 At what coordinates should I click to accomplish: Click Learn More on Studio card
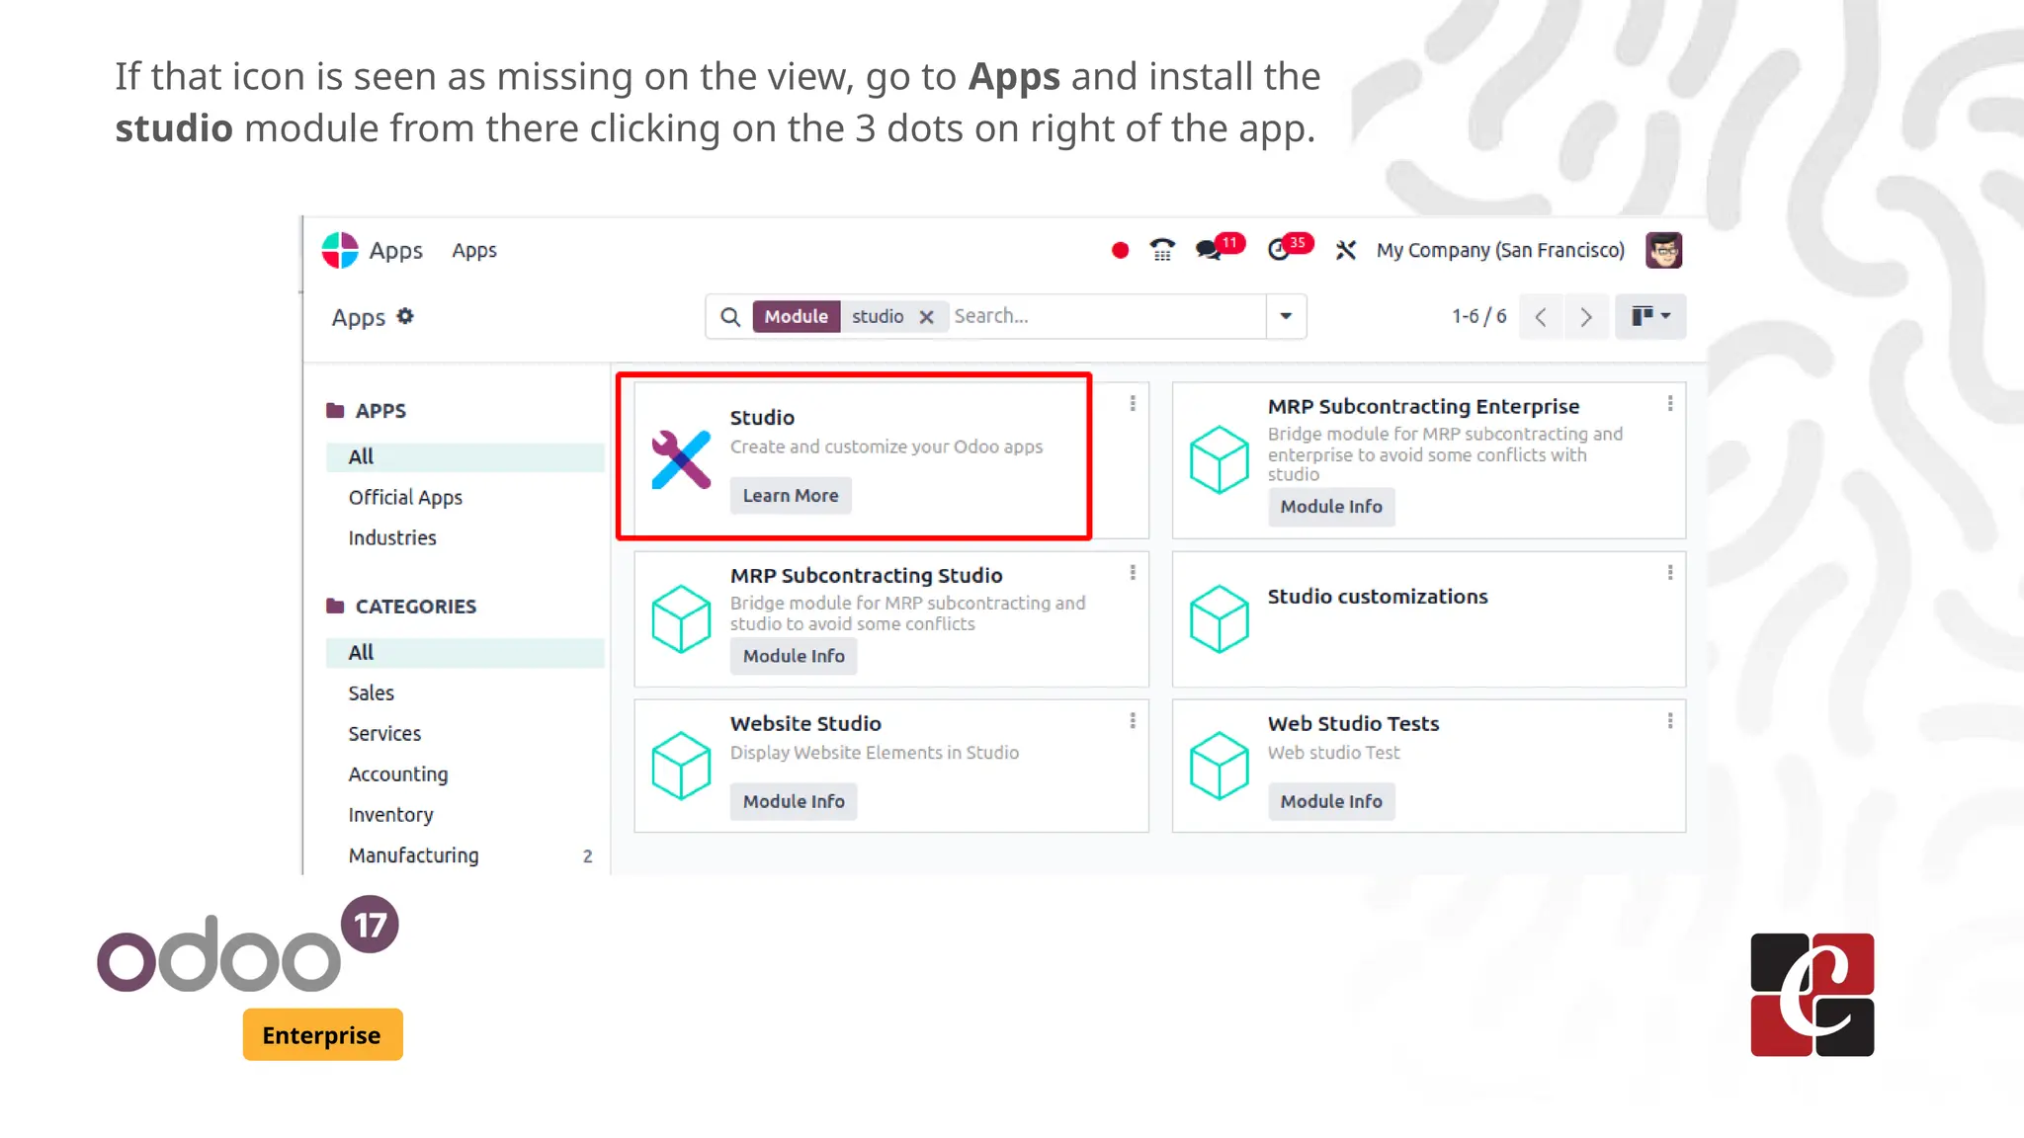pyautogui.click(x=790, y=496)
